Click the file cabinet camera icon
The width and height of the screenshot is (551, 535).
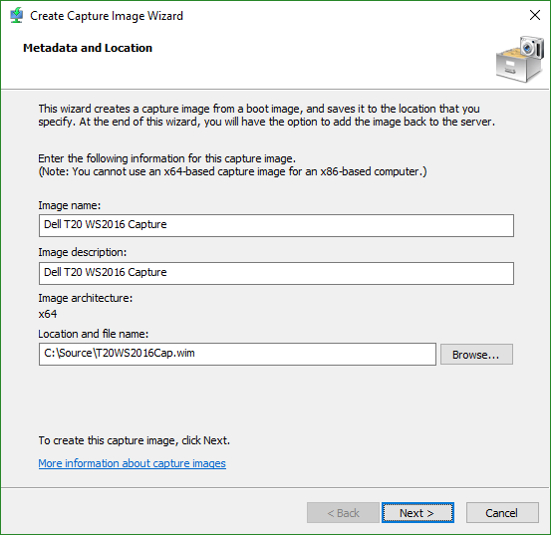coord(520,59)
